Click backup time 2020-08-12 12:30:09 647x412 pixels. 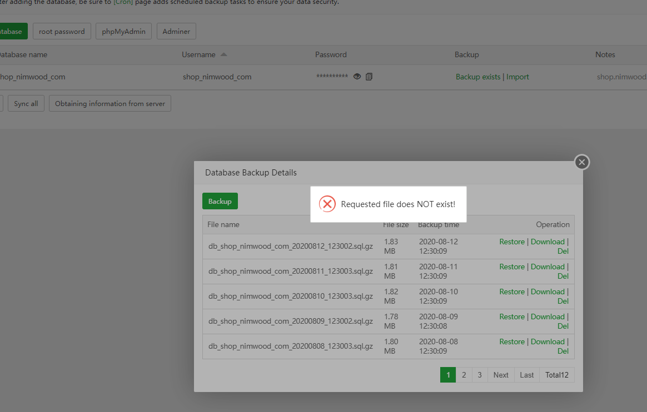(438, 247)
